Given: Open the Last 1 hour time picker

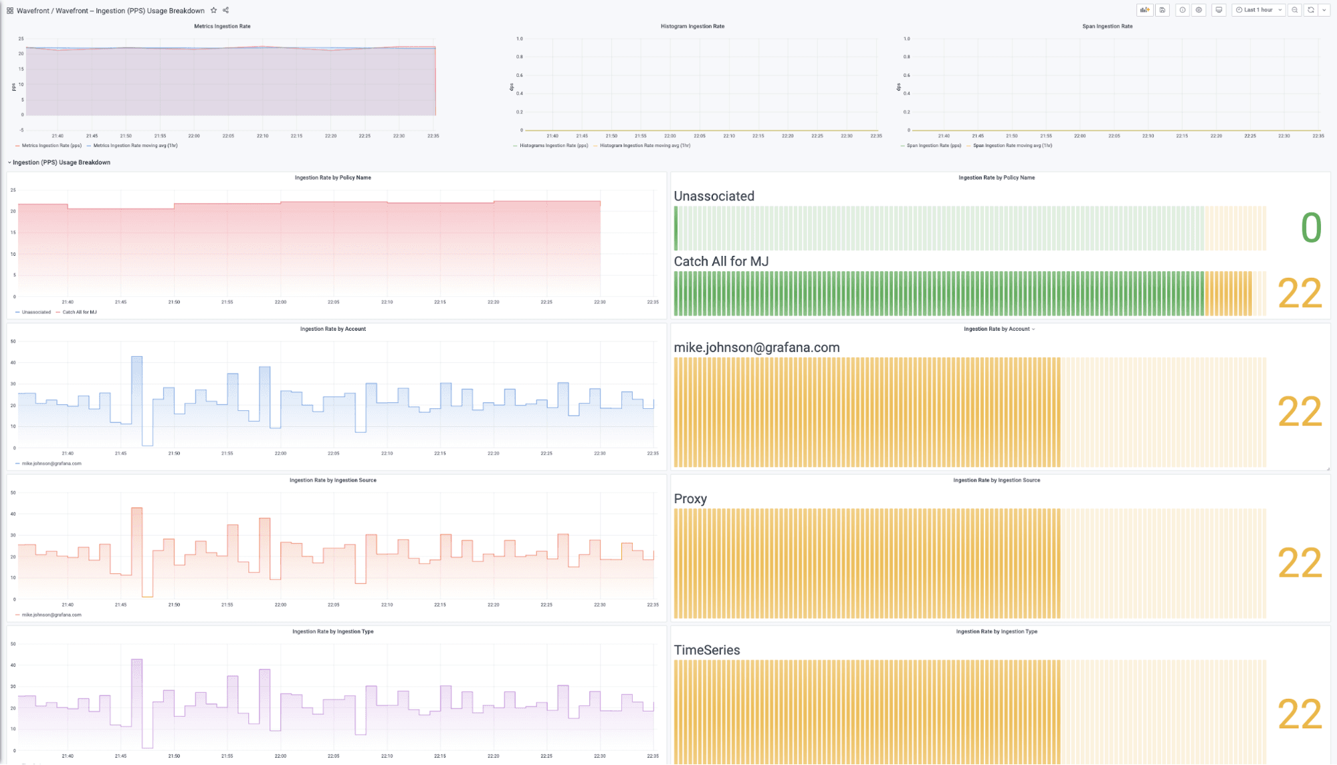Looking at the screenshot, I should (x=1257, y=10).
